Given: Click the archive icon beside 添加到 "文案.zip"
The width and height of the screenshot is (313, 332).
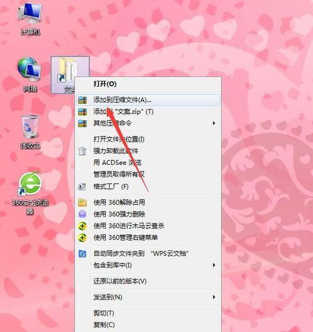Looking at the screenshot, I should pos(83,112).
